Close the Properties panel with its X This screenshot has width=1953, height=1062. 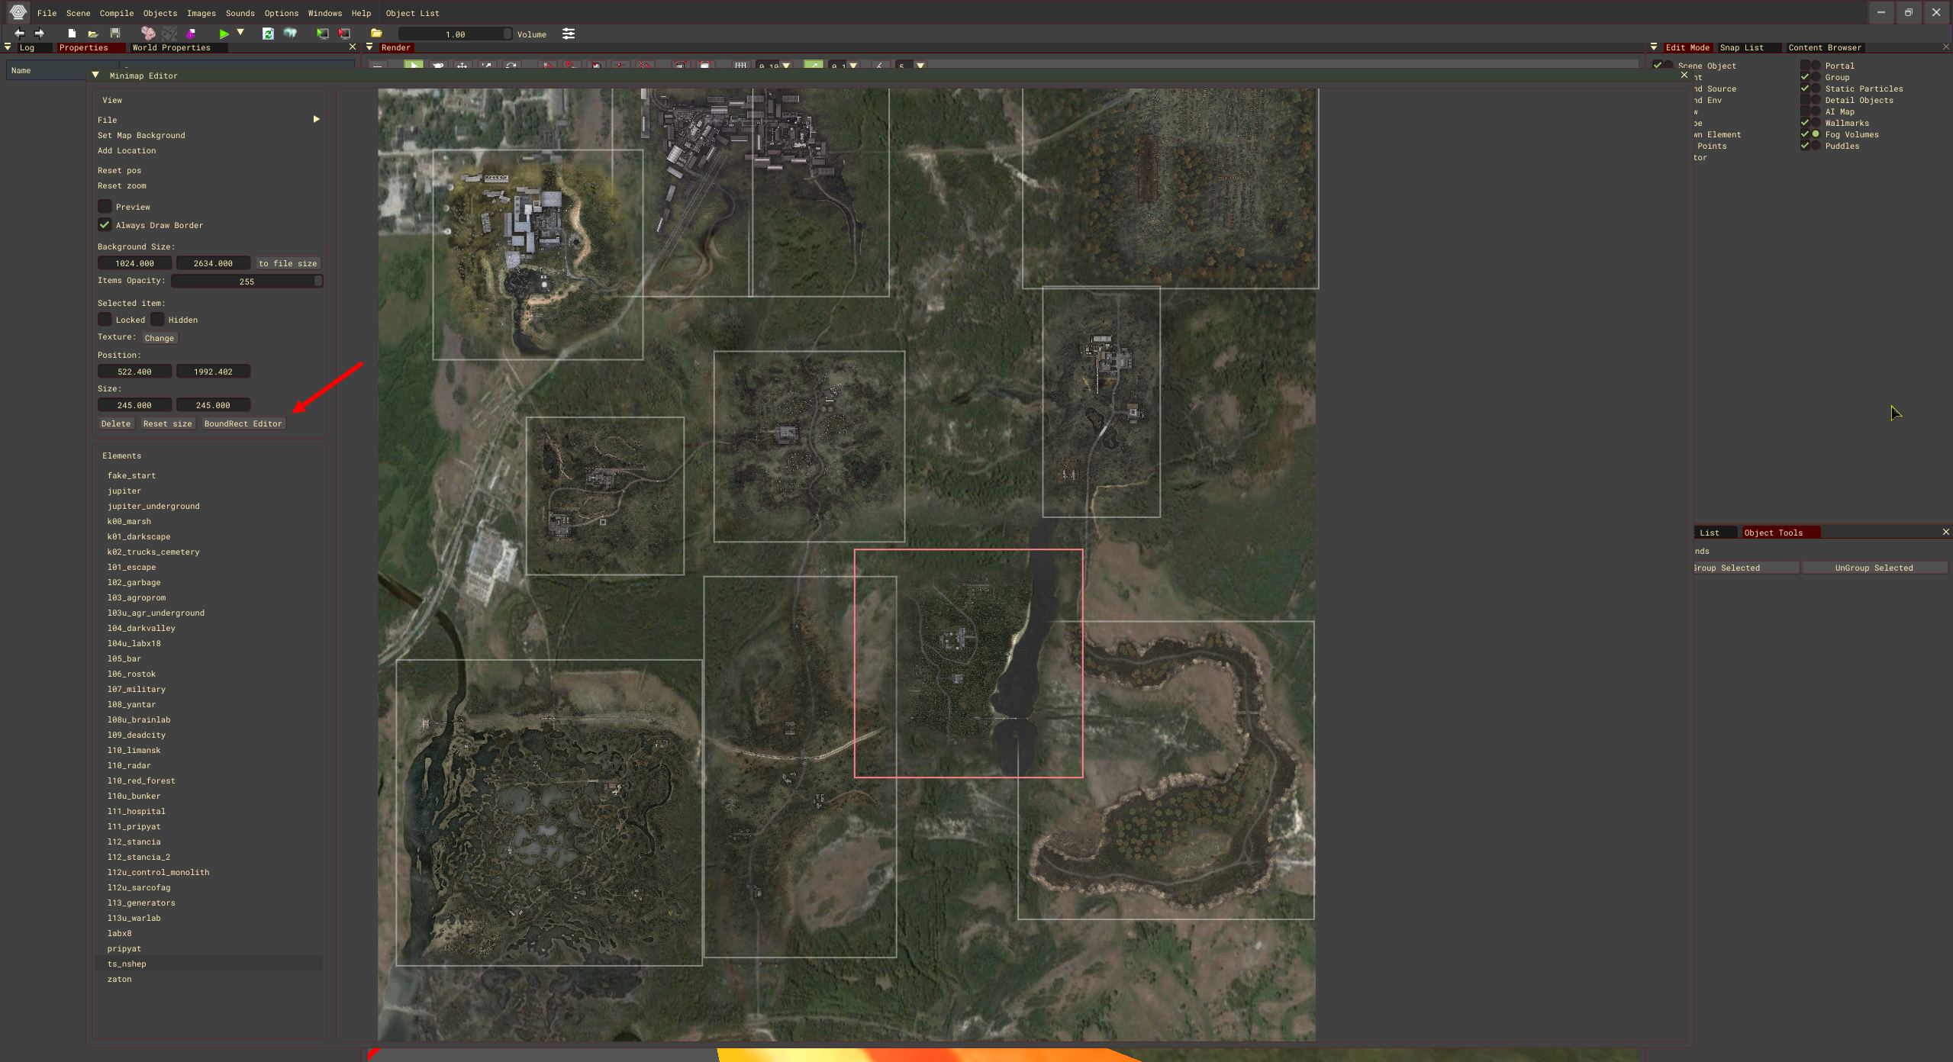pos(353,47)
